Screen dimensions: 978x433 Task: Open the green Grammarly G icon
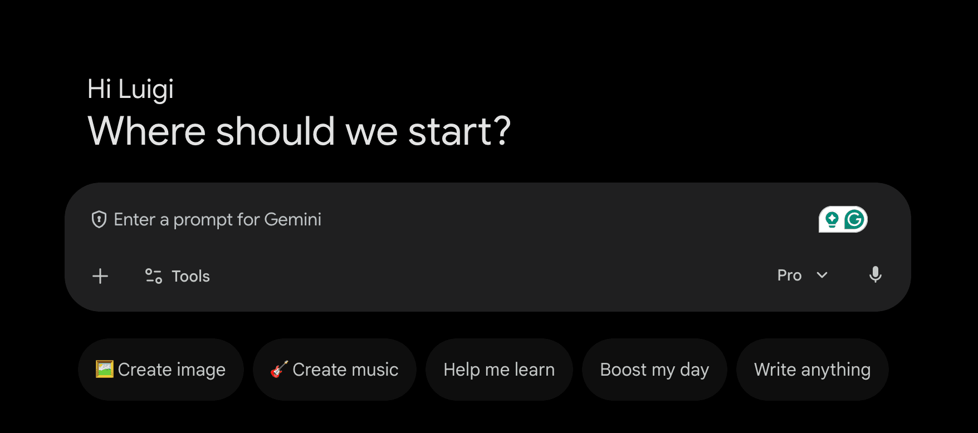point(854,220)
